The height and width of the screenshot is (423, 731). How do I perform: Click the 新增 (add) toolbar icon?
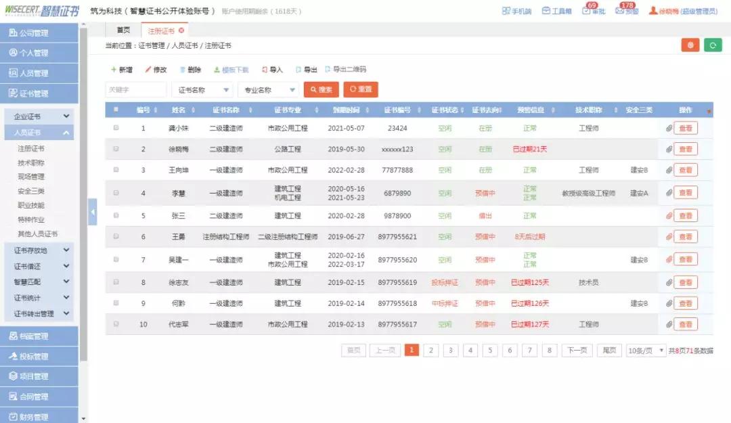coord(113,70)
